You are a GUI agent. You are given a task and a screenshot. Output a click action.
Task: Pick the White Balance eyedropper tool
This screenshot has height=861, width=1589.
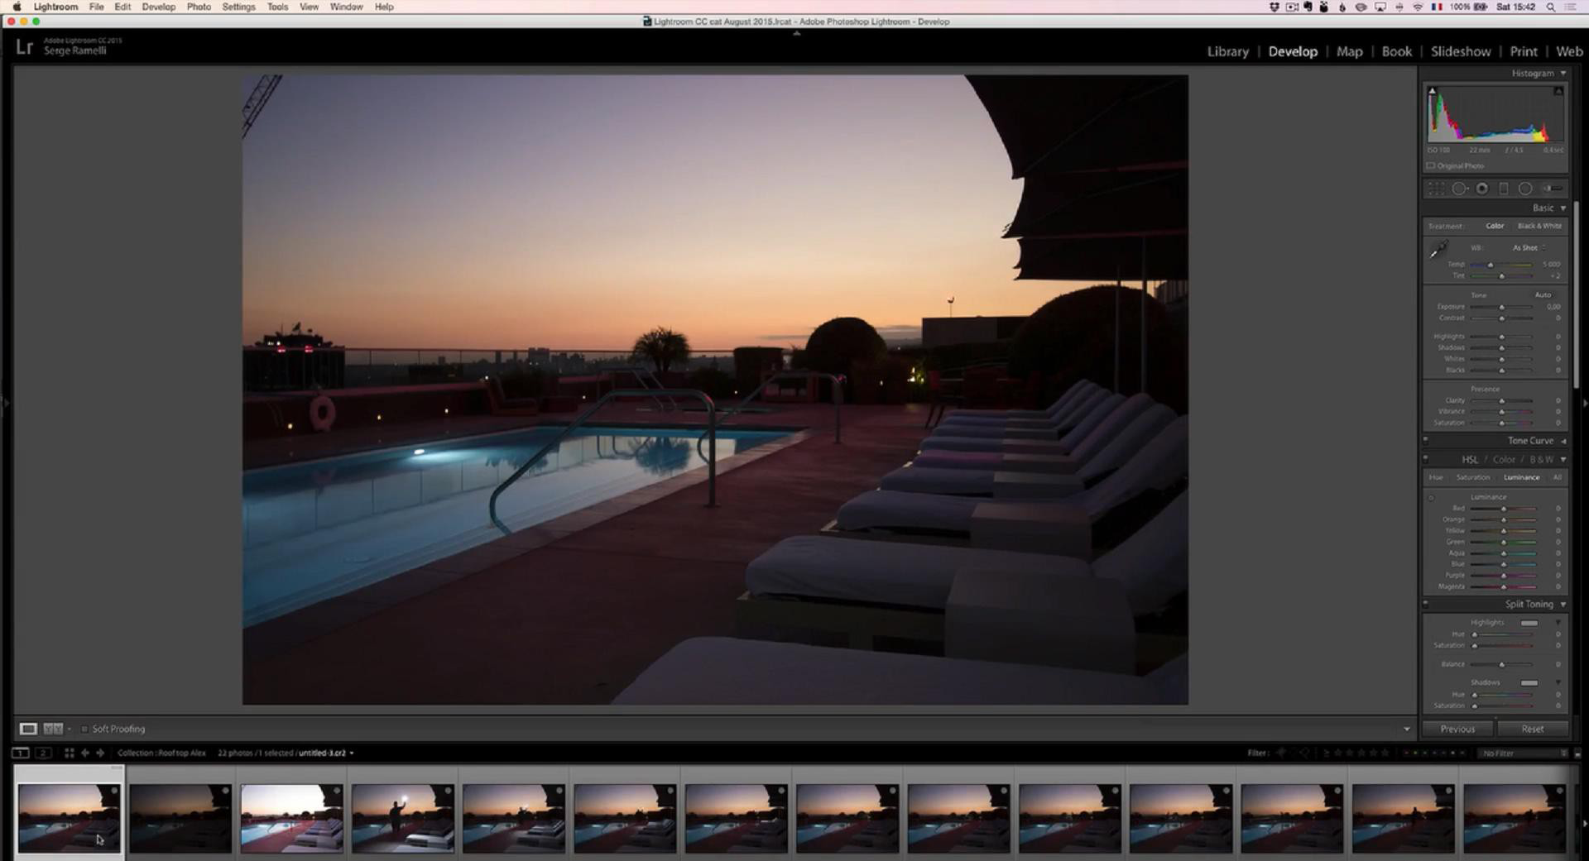[1439, 250]
